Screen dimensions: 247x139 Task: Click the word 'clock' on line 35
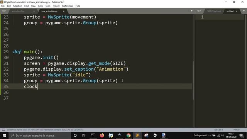coord(30,86)
